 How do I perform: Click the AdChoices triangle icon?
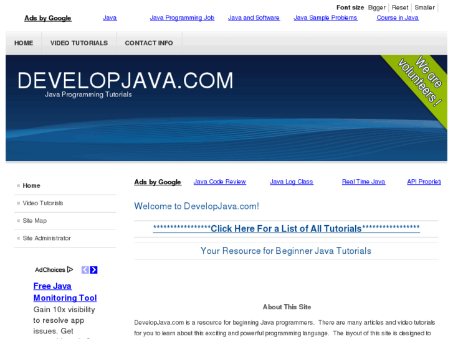click(70, 269)
